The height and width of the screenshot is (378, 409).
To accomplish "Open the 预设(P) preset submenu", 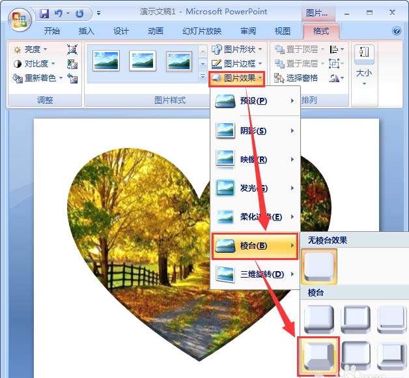I will [255, 101].
